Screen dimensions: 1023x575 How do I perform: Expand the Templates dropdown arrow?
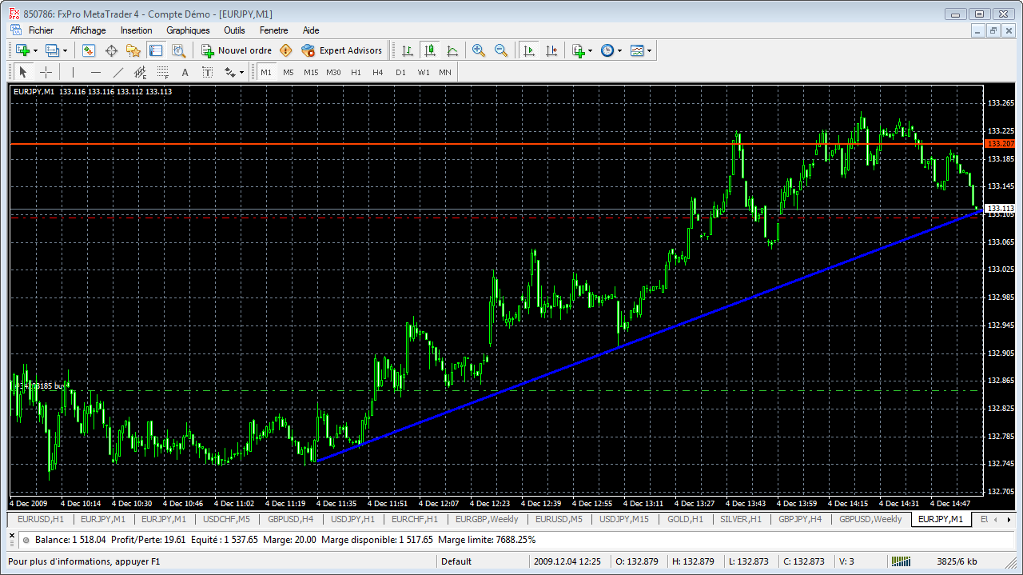point(649,50)
